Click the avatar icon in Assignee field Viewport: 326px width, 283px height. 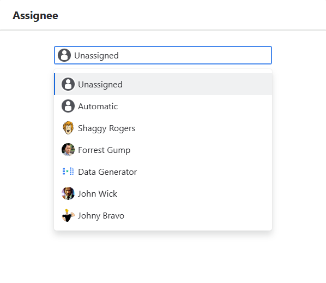click(64, 55)
